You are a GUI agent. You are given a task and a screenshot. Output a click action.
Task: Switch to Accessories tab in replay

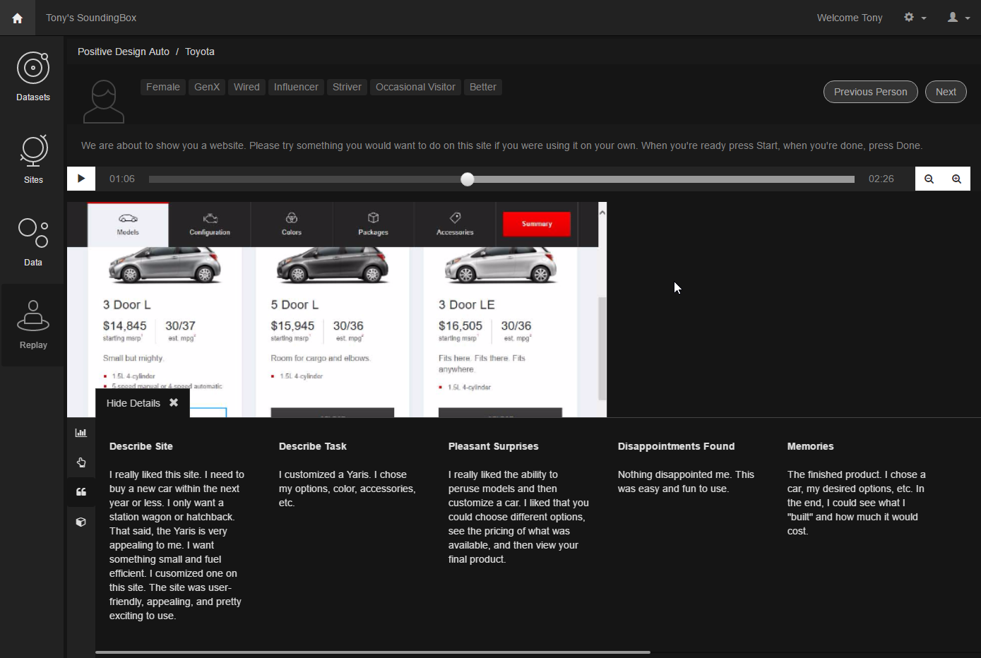[455, 225]
